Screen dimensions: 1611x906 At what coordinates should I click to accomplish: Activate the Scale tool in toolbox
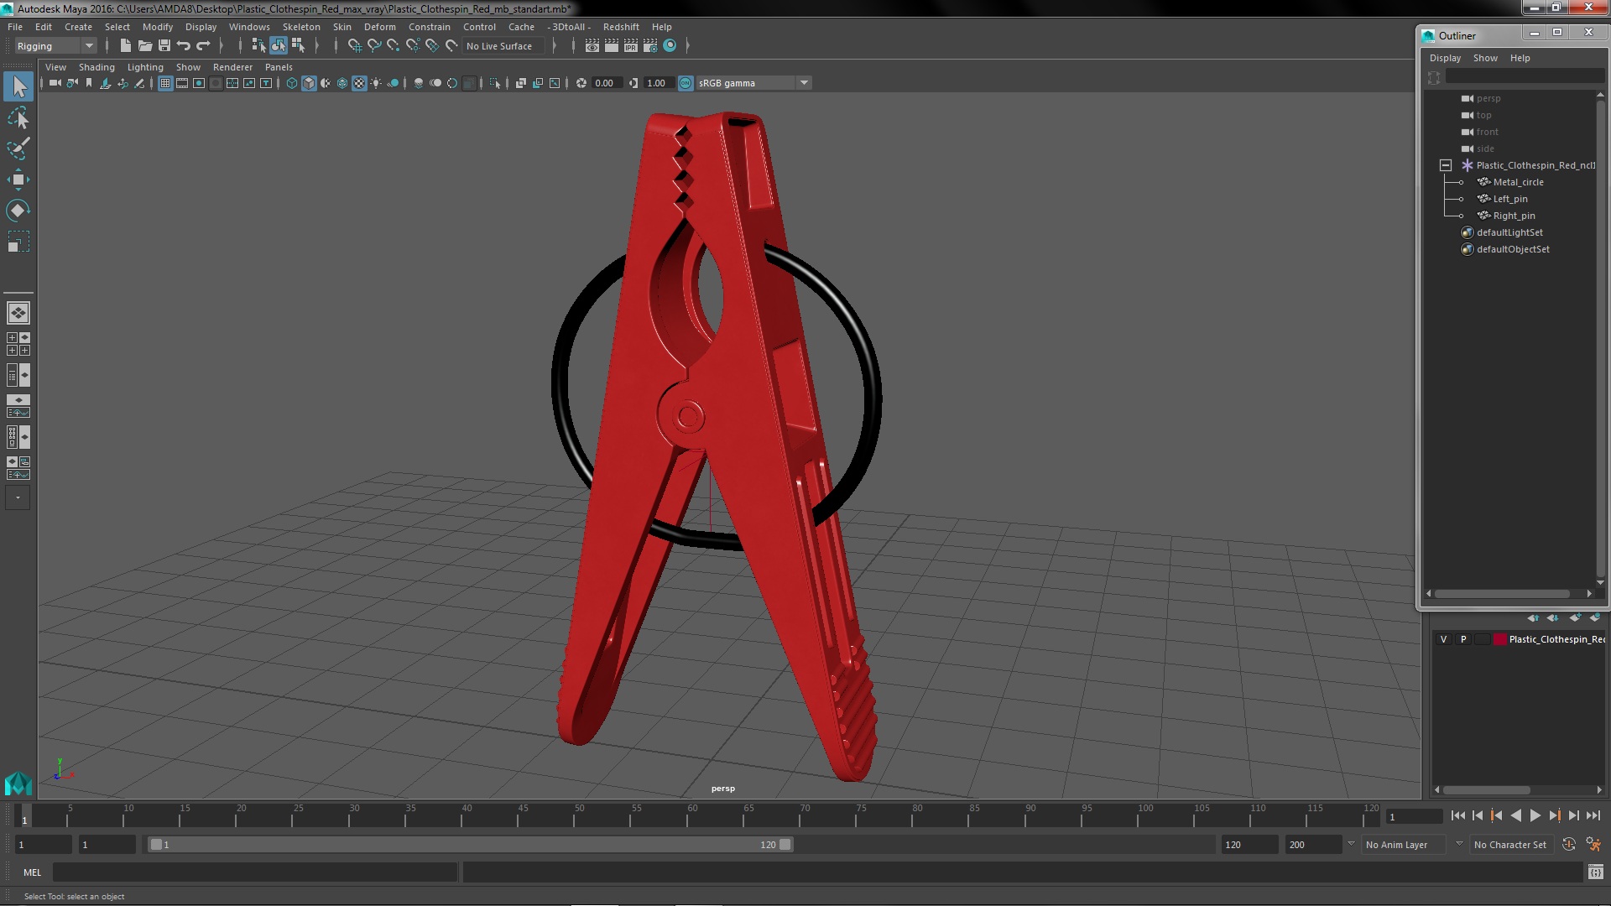tap(18, 242)
